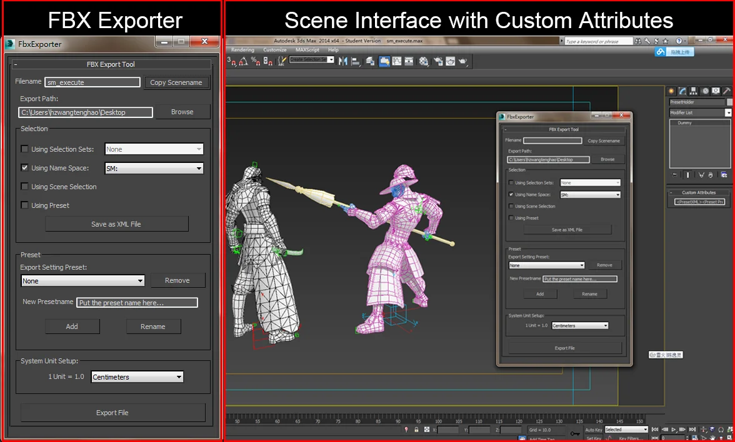This screenshot has width=735, height=442.
Task: Toggle the Auto Key button
Action: pyautogui.click(x=593, y=430)
